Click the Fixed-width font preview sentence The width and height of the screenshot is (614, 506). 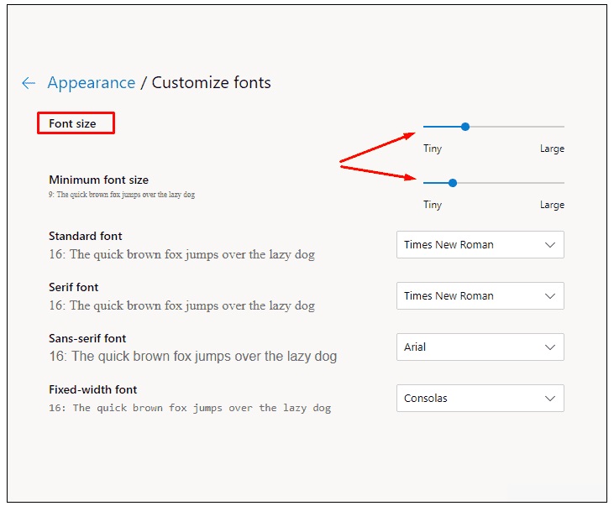tap(190, 408)
